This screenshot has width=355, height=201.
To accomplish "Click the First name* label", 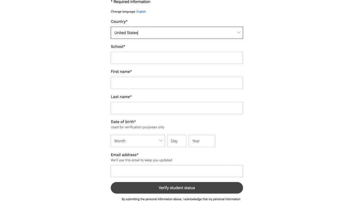I will click(x=121, y=72).
